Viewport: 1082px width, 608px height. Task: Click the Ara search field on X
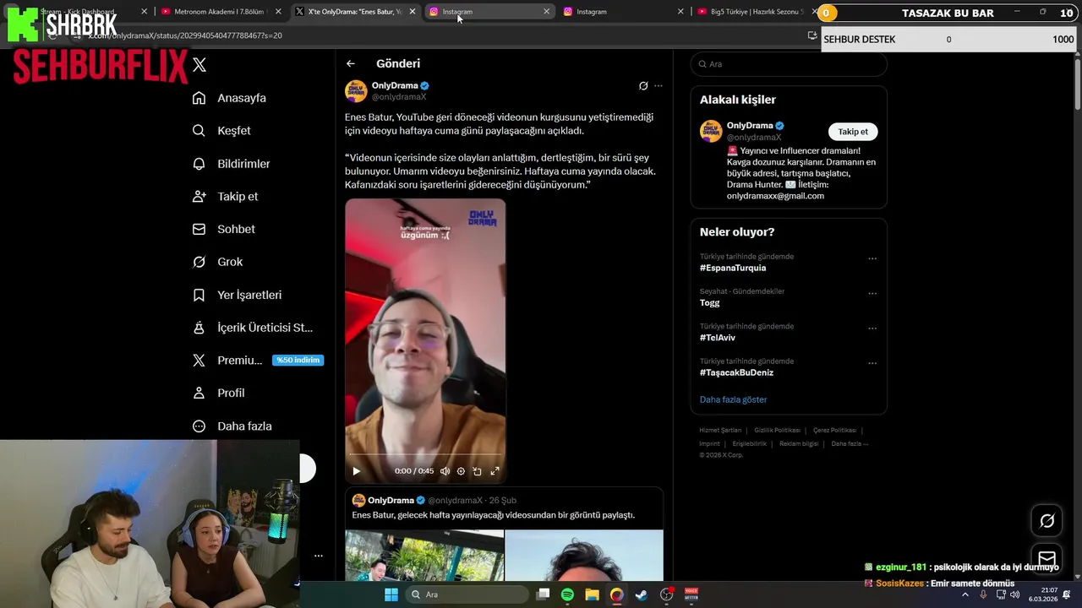coord(789,64)
